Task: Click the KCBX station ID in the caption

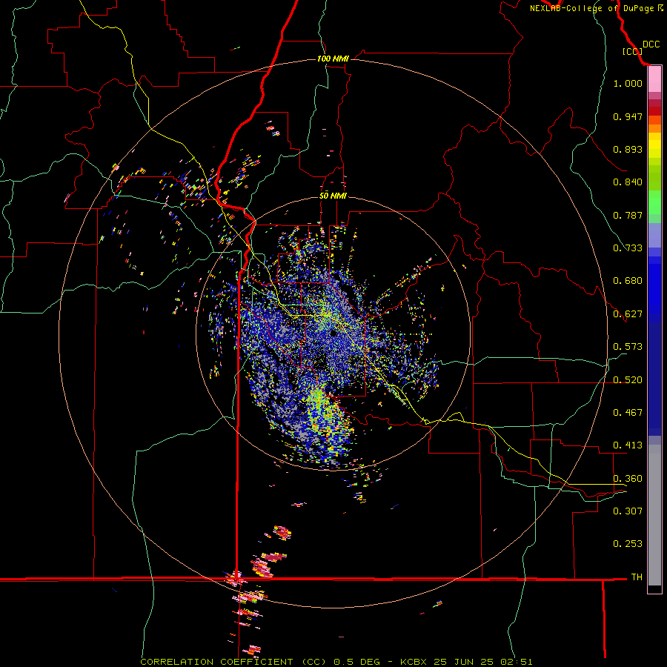Action: [413, 662]
